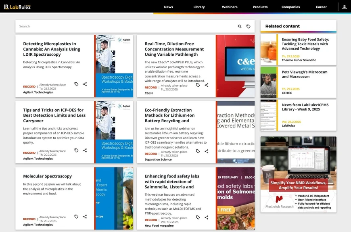Click the Week 9 library list thumbnail

tap(268, 115)
